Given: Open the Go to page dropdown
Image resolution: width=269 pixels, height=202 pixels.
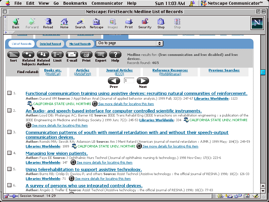Looking at the screenshot, I should coord(129,43).
